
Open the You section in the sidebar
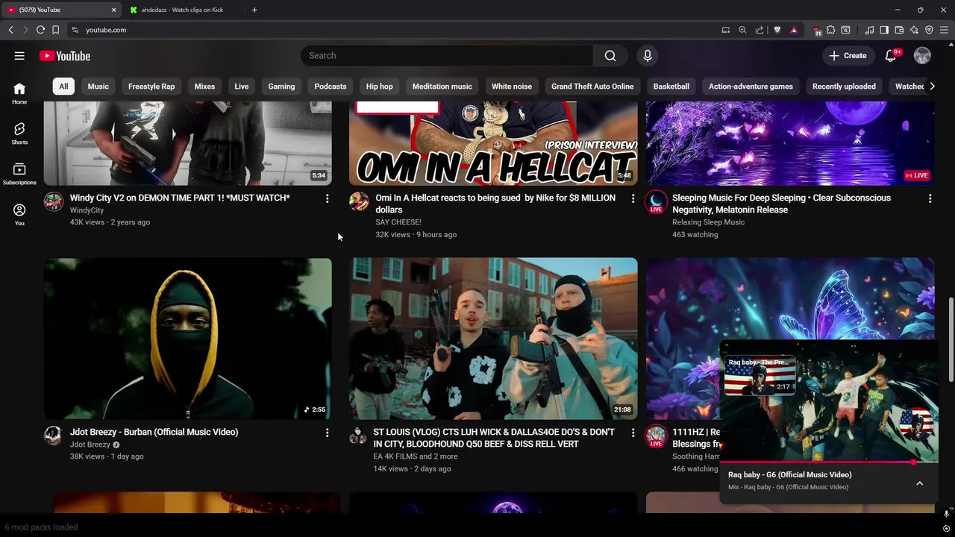pyautogui.click(x=19, y=215)
